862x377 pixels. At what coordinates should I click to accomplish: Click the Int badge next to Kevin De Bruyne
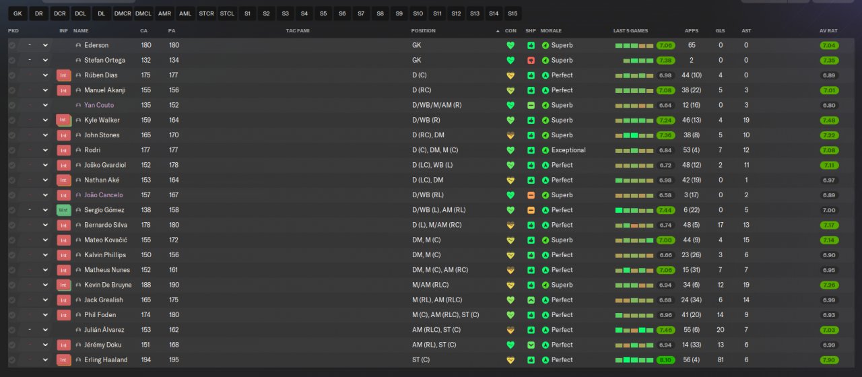click(64, 285)
